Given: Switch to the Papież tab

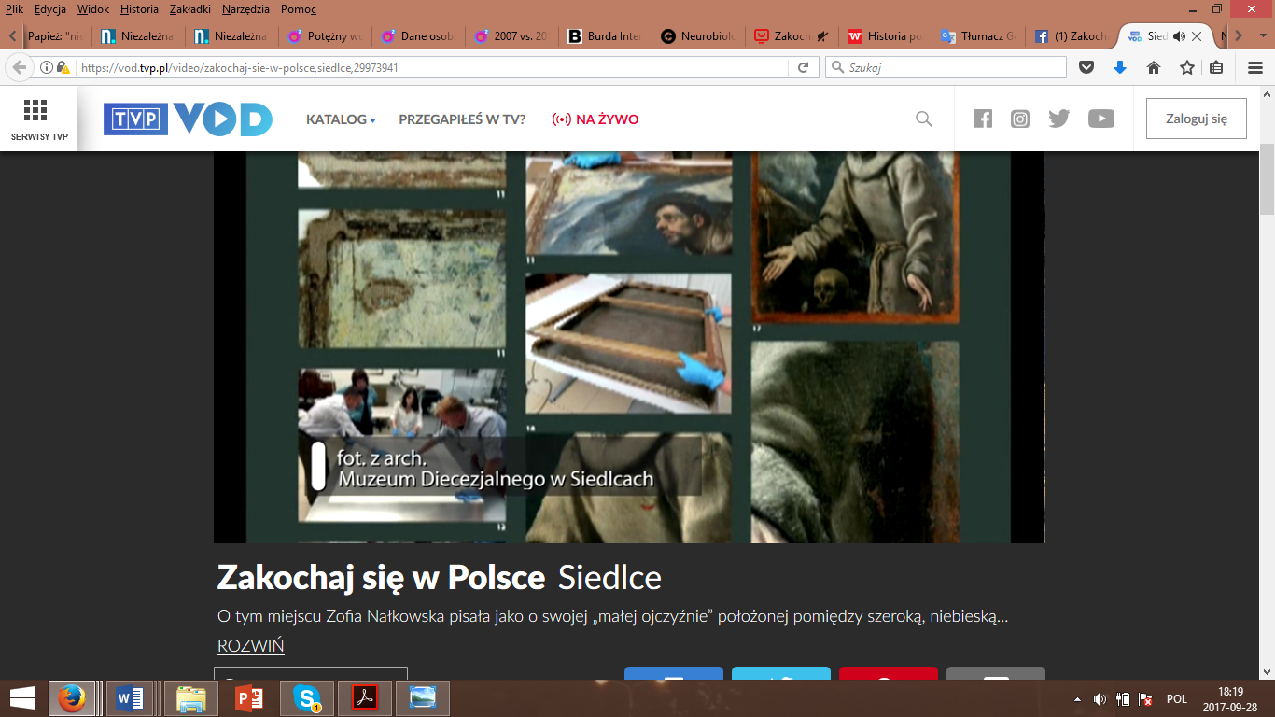Looking at the screenshot, I should 56,36.
